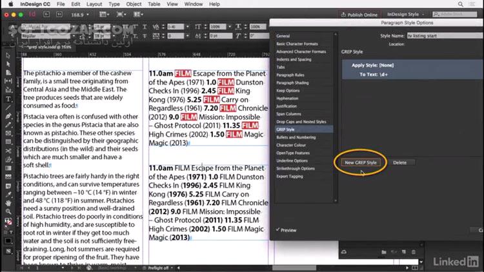Select the Type tool
484x272 pixels.
point(8,99)
